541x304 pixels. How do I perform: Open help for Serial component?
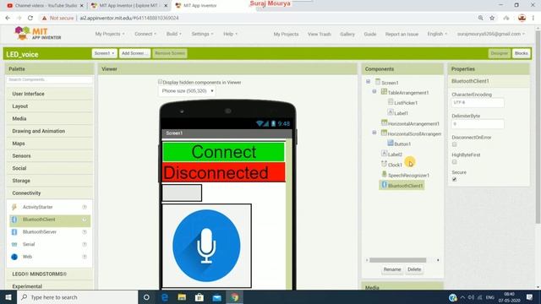pyautogui.click(x=85, y=244)
